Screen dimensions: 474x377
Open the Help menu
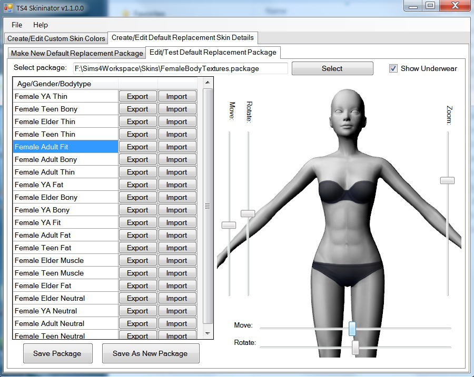point(41,25)
